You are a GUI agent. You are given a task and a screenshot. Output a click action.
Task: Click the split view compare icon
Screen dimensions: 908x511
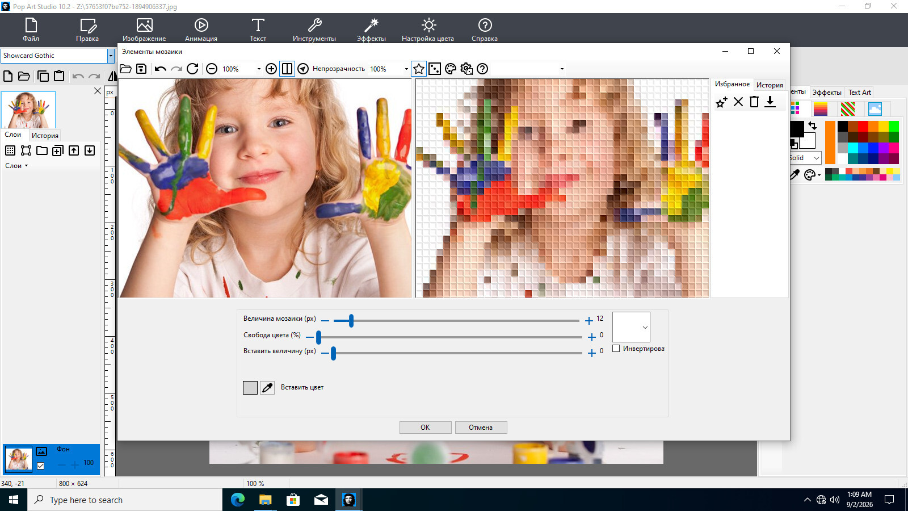point(287,69)
